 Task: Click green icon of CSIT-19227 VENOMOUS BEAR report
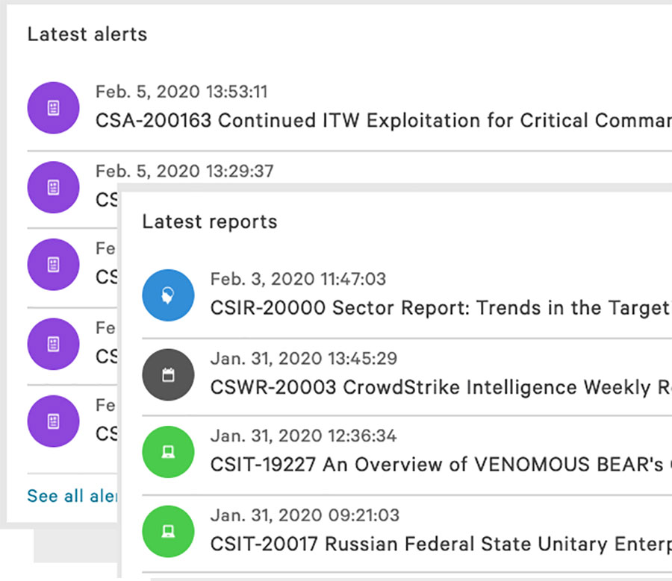[168, 453]
